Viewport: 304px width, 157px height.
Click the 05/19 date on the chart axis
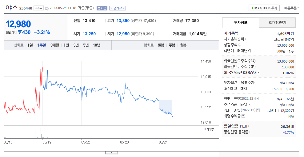coord(47,142)
